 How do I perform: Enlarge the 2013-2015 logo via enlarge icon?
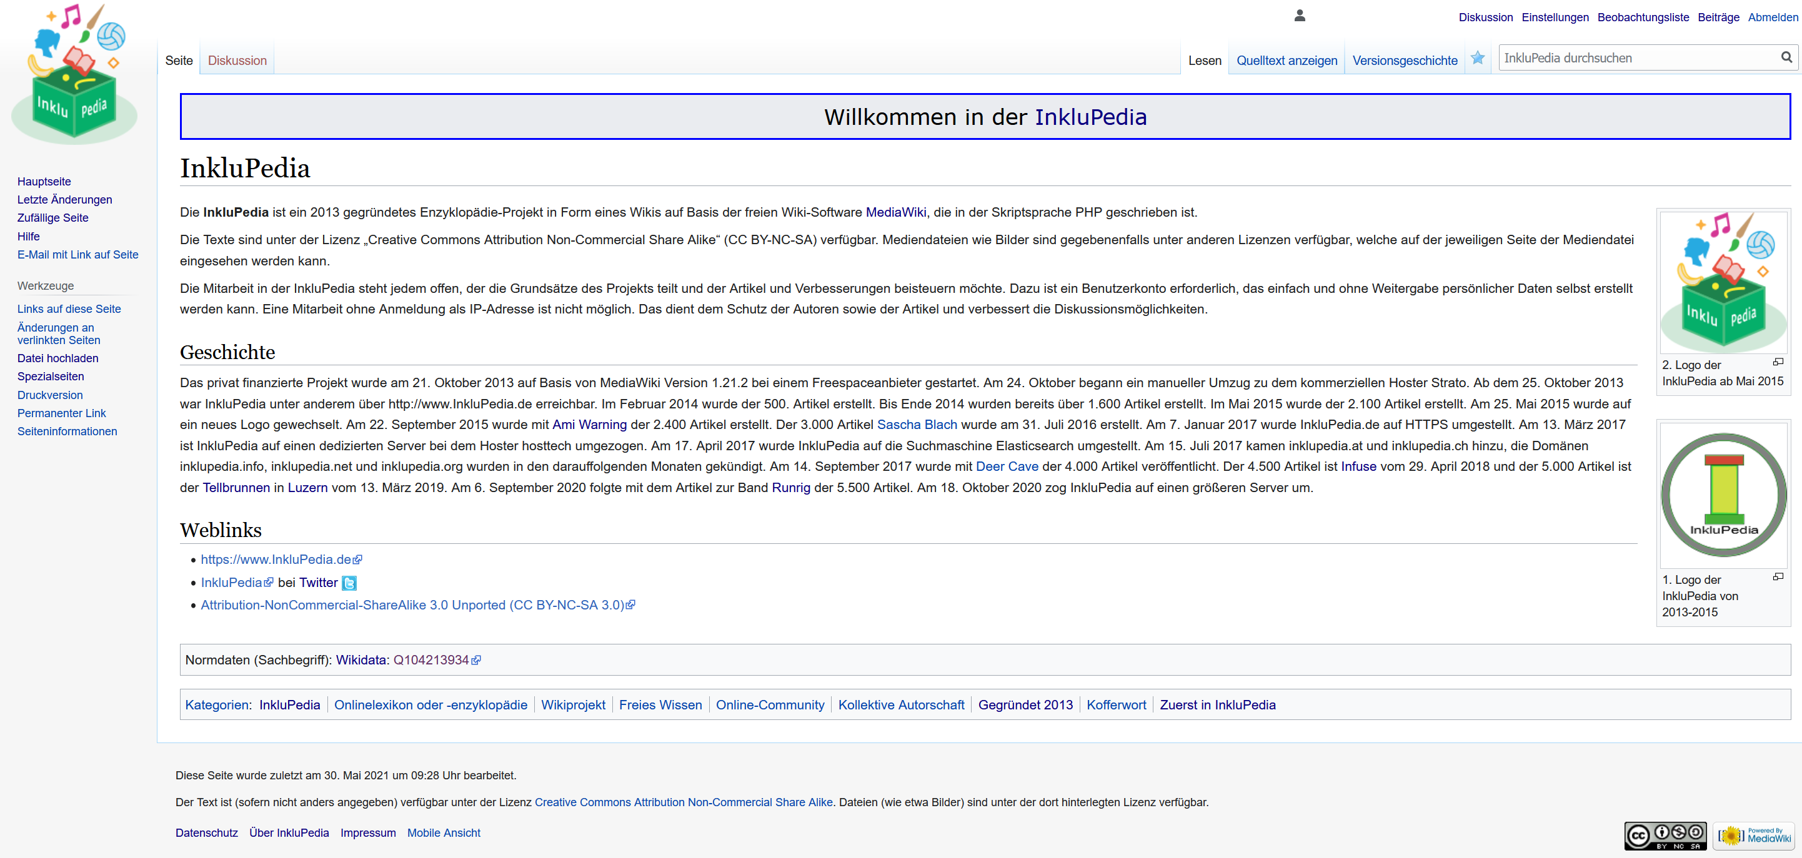click(x=1778, y=577)
